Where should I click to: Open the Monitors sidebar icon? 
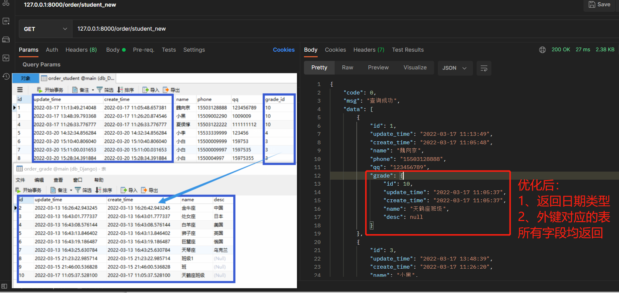[x=6, y=58]
